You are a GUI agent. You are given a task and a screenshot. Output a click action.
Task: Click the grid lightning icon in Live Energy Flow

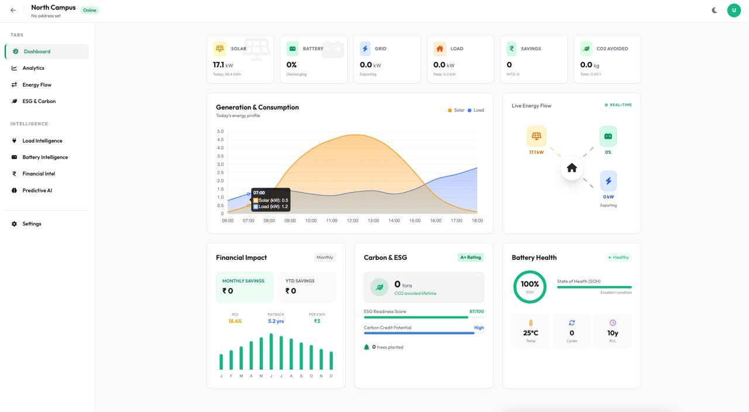[608, 181]
